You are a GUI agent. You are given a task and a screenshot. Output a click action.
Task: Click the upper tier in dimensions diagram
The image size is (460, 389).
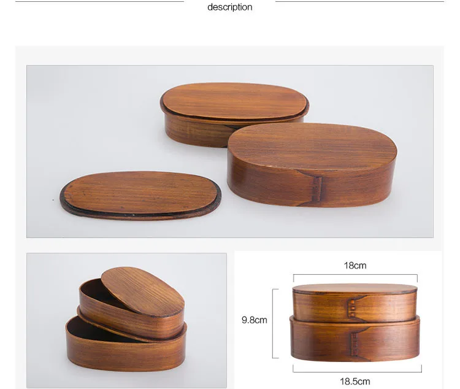(355, 302)
